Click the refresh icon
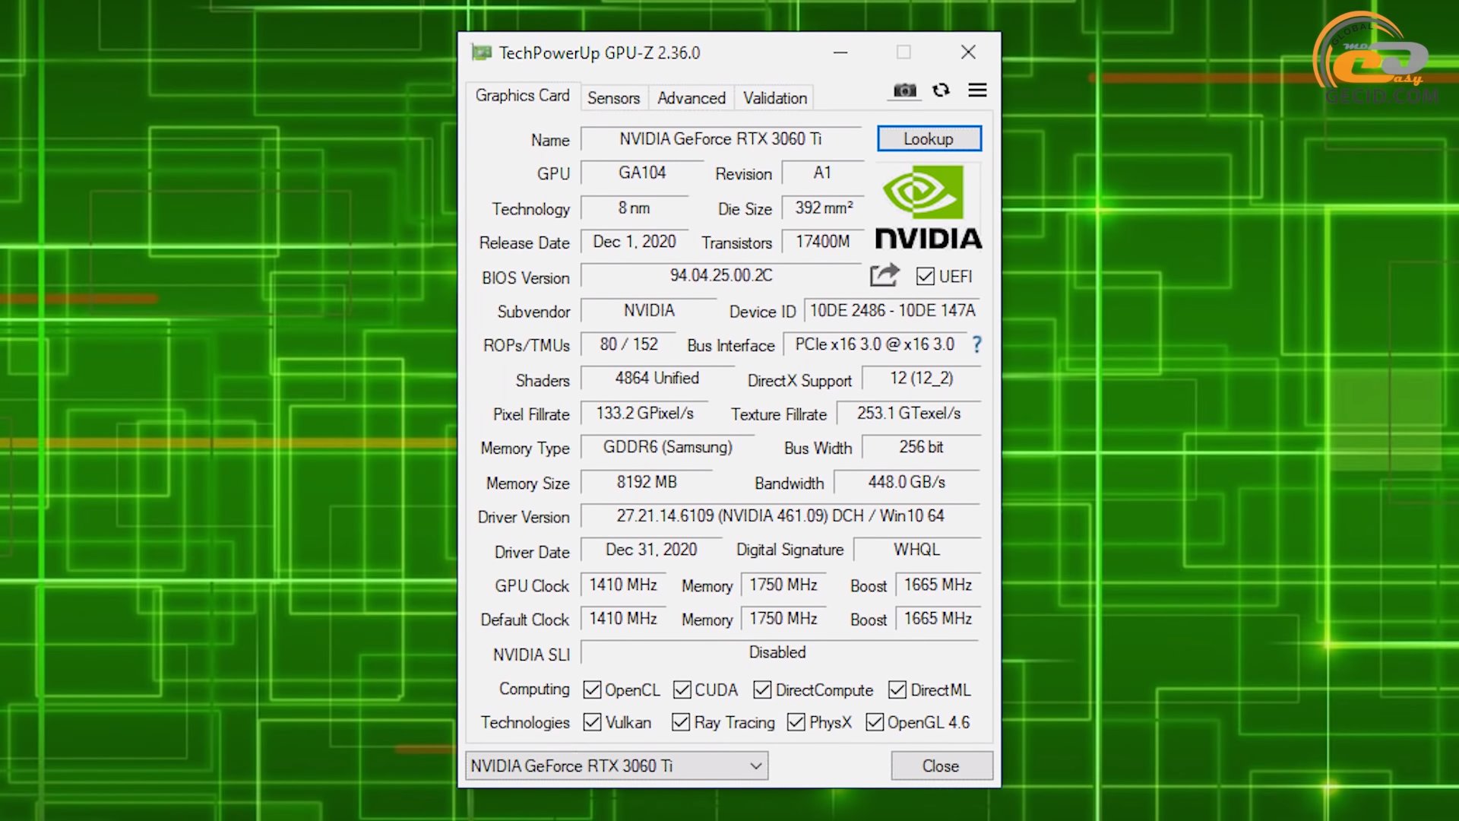This screenshot has height=821, width=1459. pos(941,90)
